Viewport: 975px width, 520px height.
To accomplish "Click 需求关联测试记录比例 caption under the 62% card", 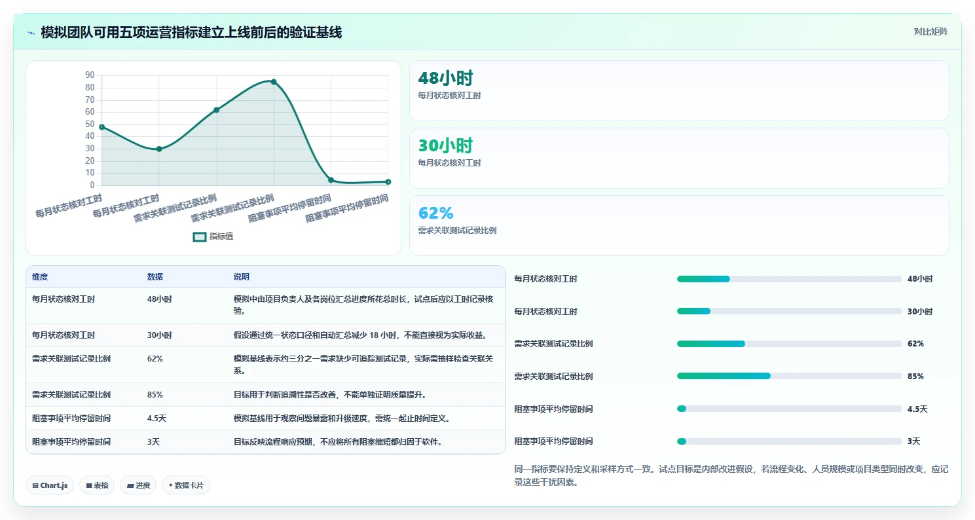I will [x=457, y=231].
